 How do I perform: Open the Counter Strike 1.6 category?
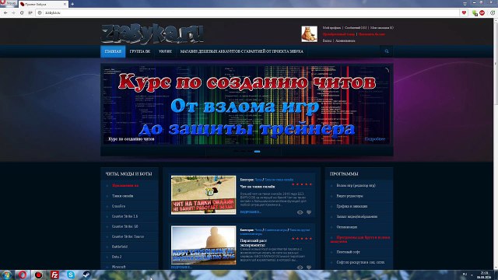coord(124,216)
